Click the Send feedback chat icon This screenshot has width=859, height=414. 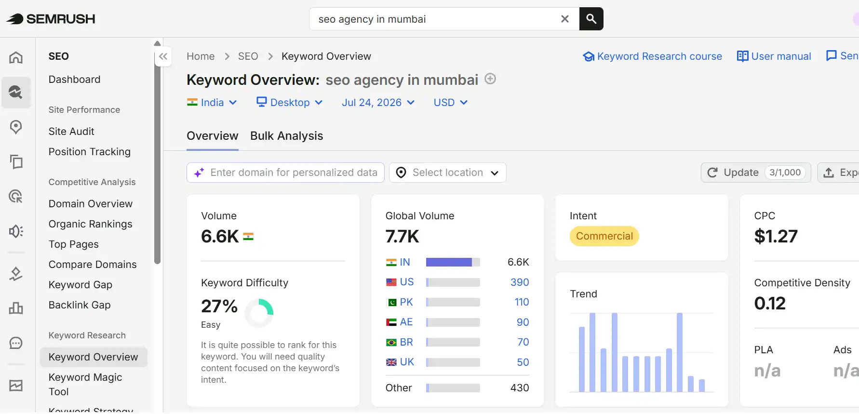pos(832,56)
